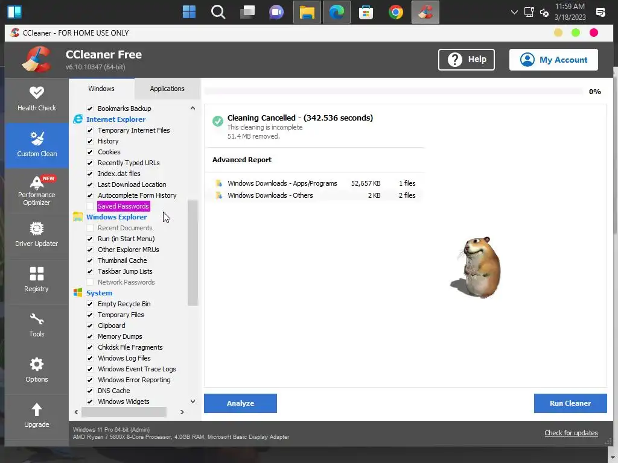Click the cleaning list vertical scrollbar thumb
Viewport: 618px width, 463px height.
click(193, 253)
